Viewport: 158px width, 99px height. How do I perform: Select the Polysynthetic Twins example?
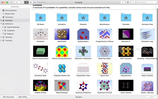point(83,68)
